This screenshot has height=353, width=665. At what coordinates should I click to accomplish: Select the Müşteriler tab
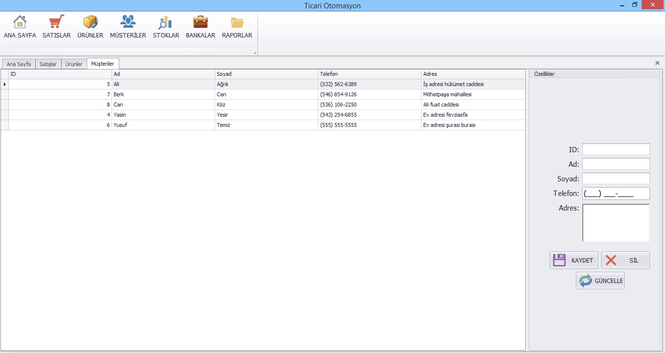pos(103,64)
